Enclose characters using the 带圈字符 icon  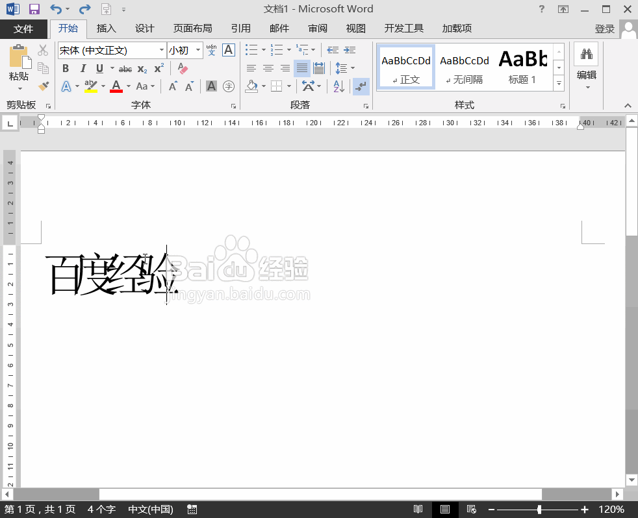coord(228,86)
